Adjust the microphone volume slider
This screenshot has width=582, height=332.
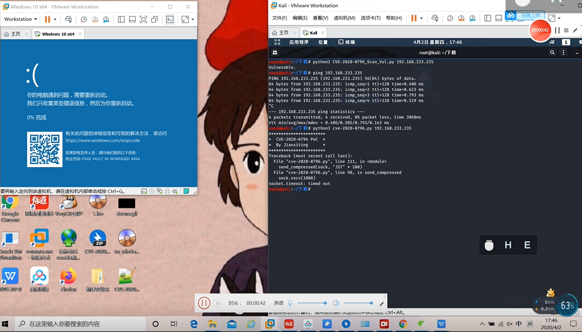point(312,303)
